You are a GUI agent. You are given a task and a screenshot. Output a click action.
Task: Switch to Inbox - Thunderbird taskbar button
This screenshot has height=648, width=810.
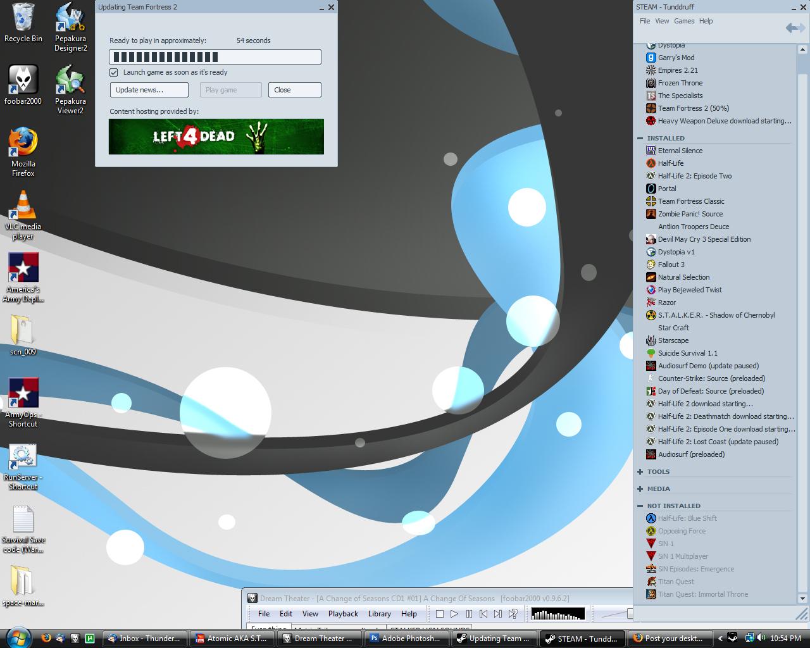[146, 638]
